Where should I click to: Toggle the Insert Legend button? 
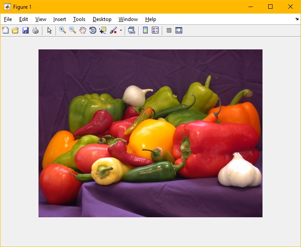point(155,30)
